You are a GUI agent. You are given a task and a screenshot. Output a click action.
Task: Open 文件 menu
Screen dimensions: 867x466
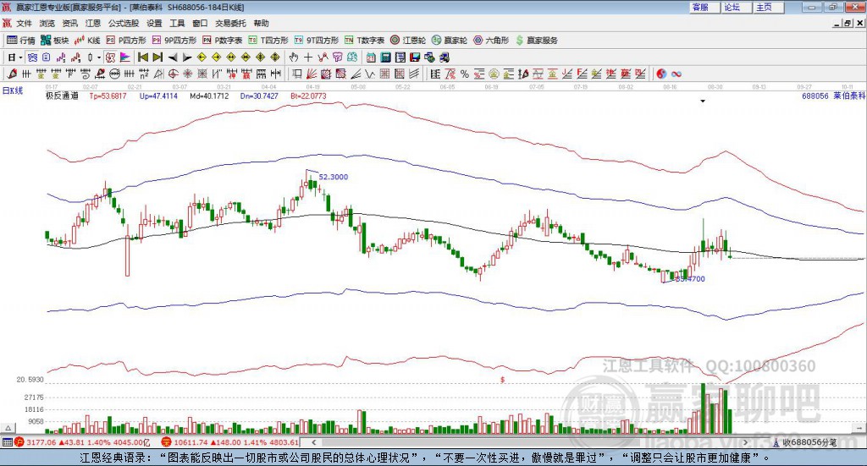[24, 23]
